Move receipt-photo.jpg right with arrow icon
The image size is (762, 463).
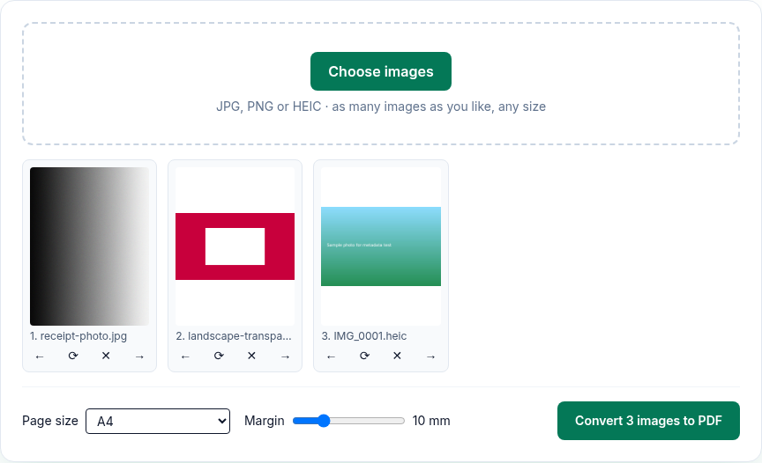(139, 356)
